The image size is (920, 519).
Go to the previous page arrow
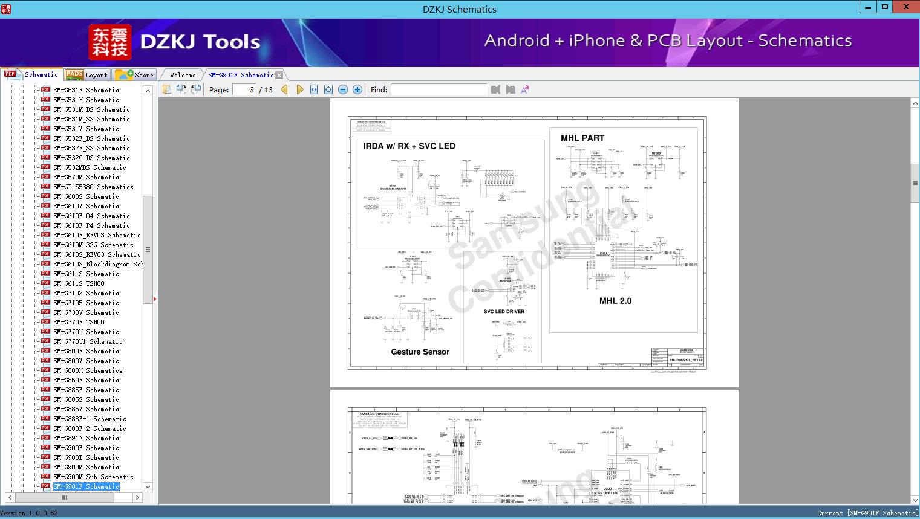[284, 89]
